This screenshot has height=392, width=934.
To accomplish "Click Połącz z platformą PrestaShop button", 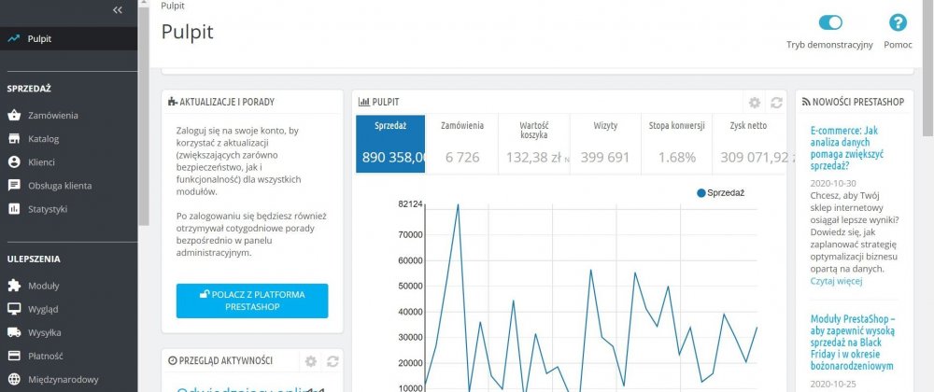I will pyautogui.click(x=252, y=301).
